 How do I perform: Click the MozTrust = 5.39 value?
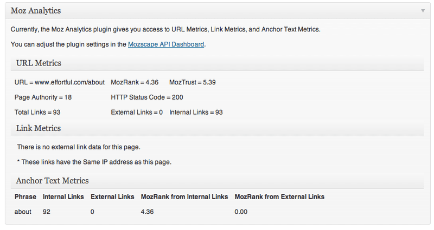point(193,82)
